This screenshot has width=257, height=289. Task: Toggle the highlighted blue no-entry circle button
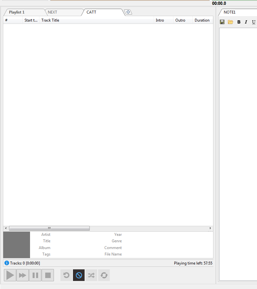[79, 275]
